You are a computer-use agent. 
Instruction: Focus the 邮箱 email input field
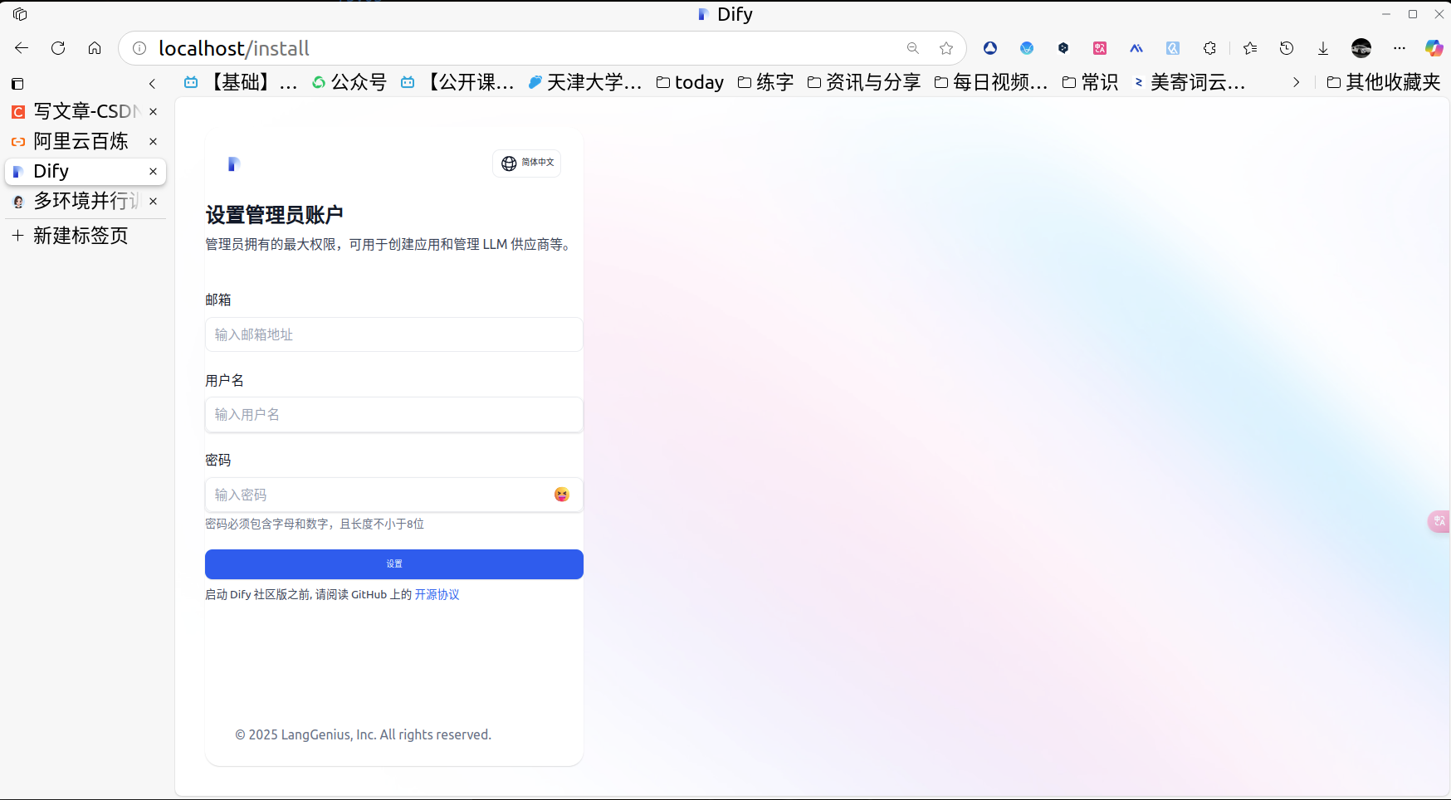pos(394,334)
